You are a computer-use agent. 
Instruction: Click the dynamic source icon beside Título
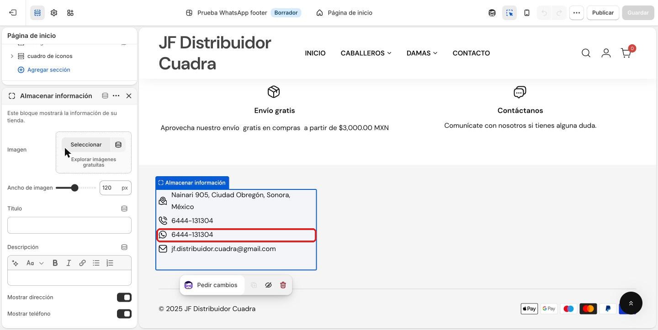(124, 209)
